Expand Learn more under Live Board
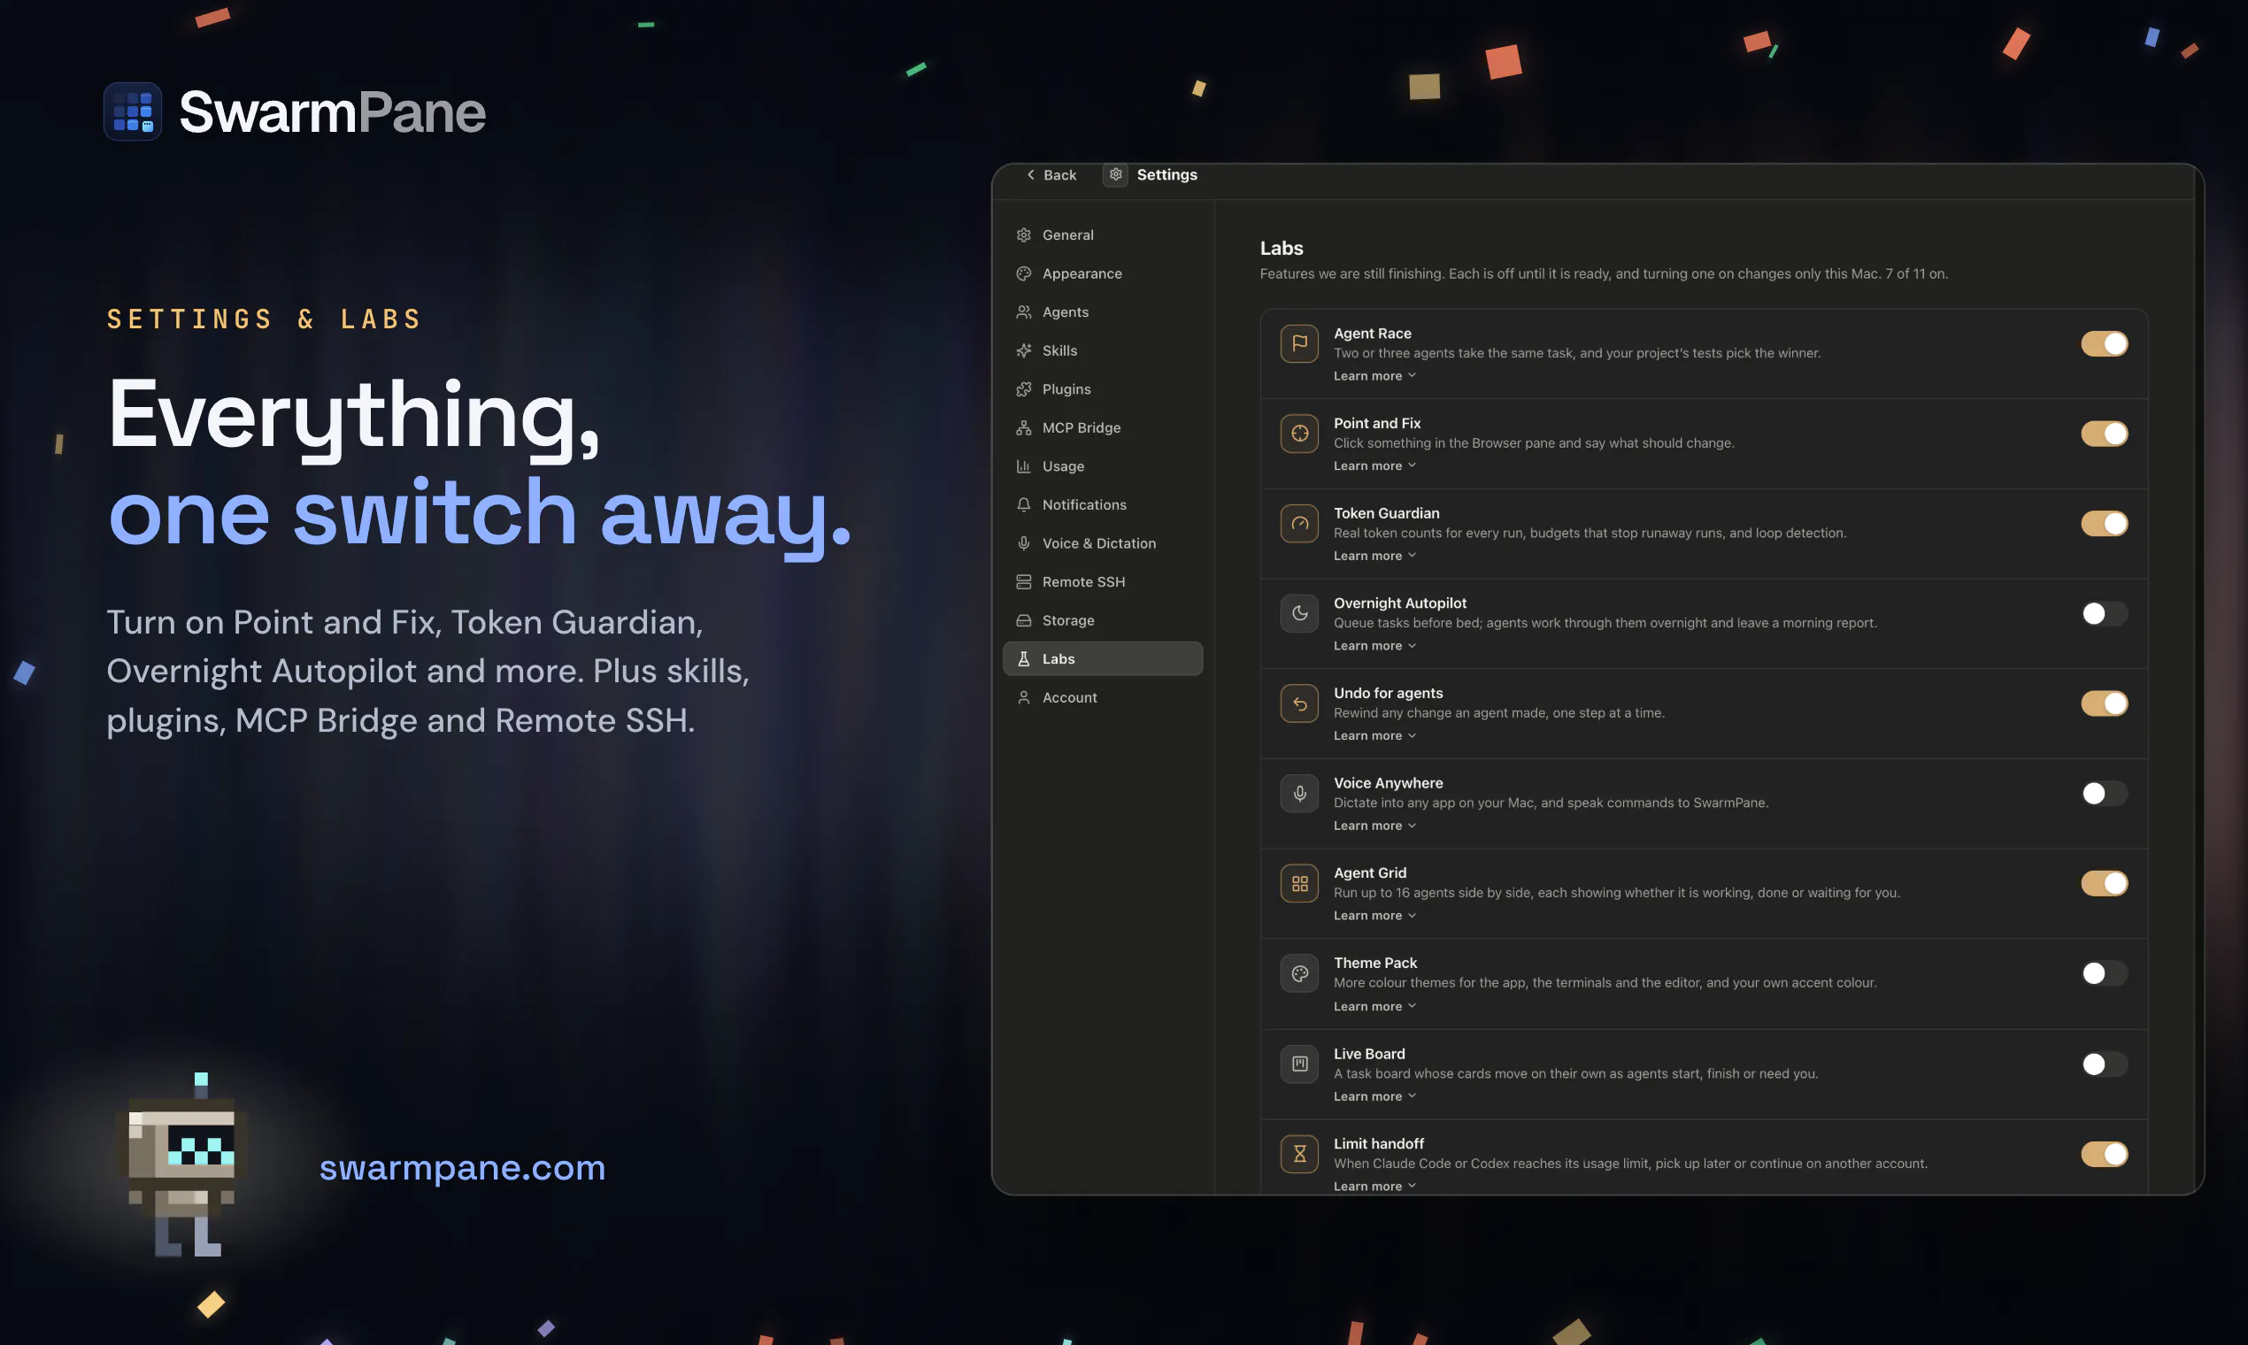The height and width of the screenshot is (1345, 2248). (1374, 1095)
